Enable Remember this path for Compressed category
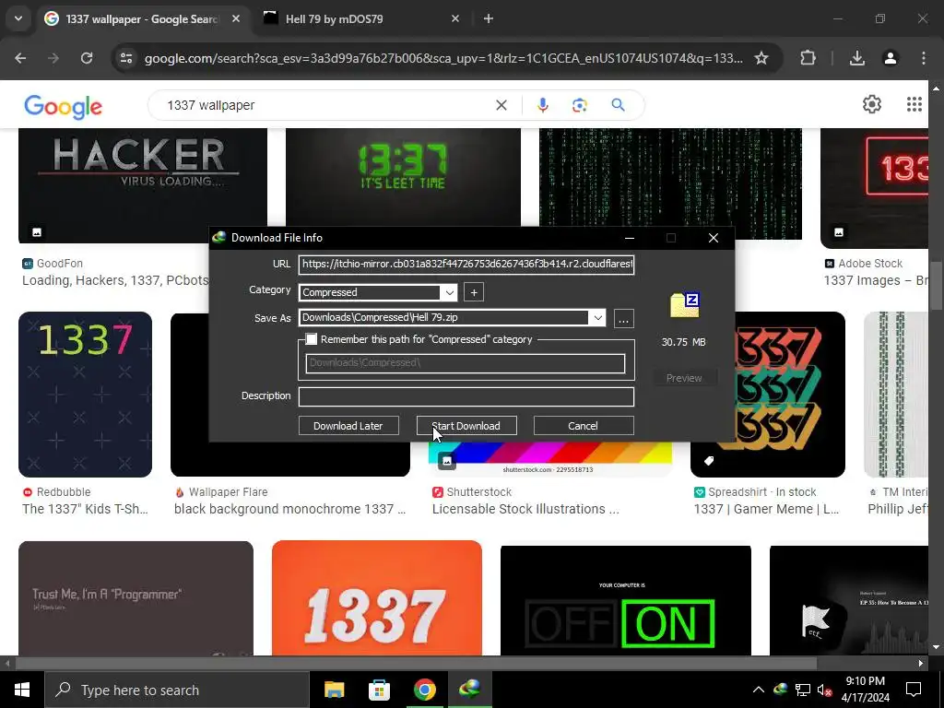This screenshot has width=944, height=708. 312,339
